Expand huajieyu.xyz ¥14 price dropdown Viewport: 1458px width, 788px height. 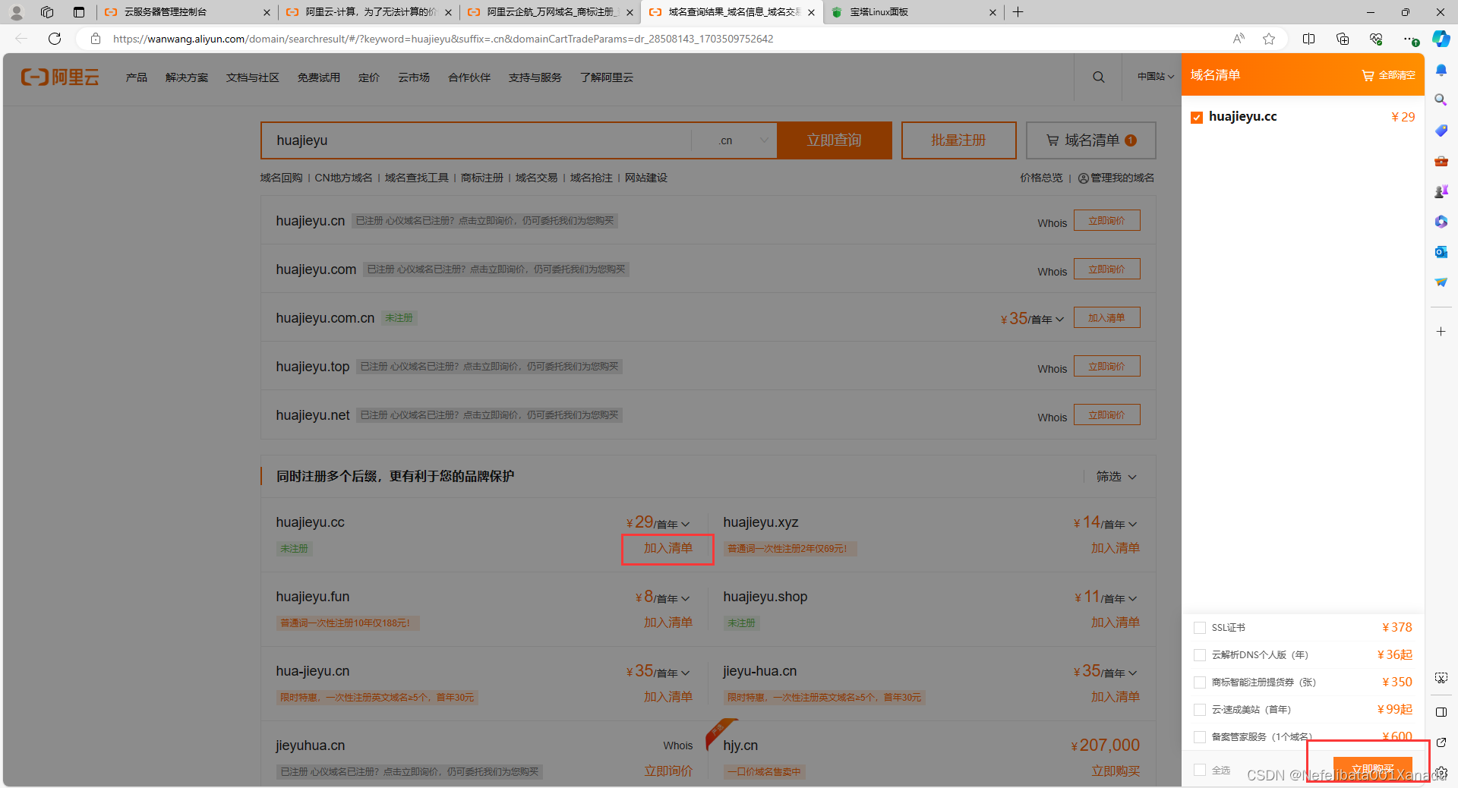(1133, 524)
